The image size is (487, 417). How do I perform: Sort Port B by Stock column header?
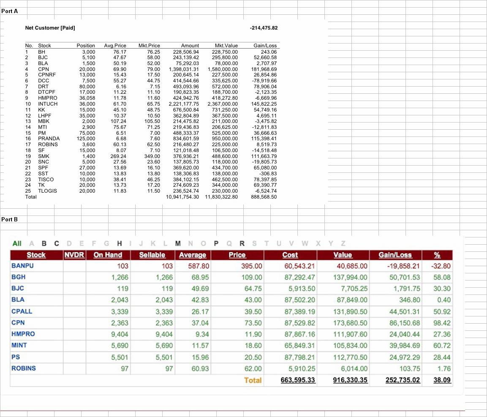tap(36, 255)
